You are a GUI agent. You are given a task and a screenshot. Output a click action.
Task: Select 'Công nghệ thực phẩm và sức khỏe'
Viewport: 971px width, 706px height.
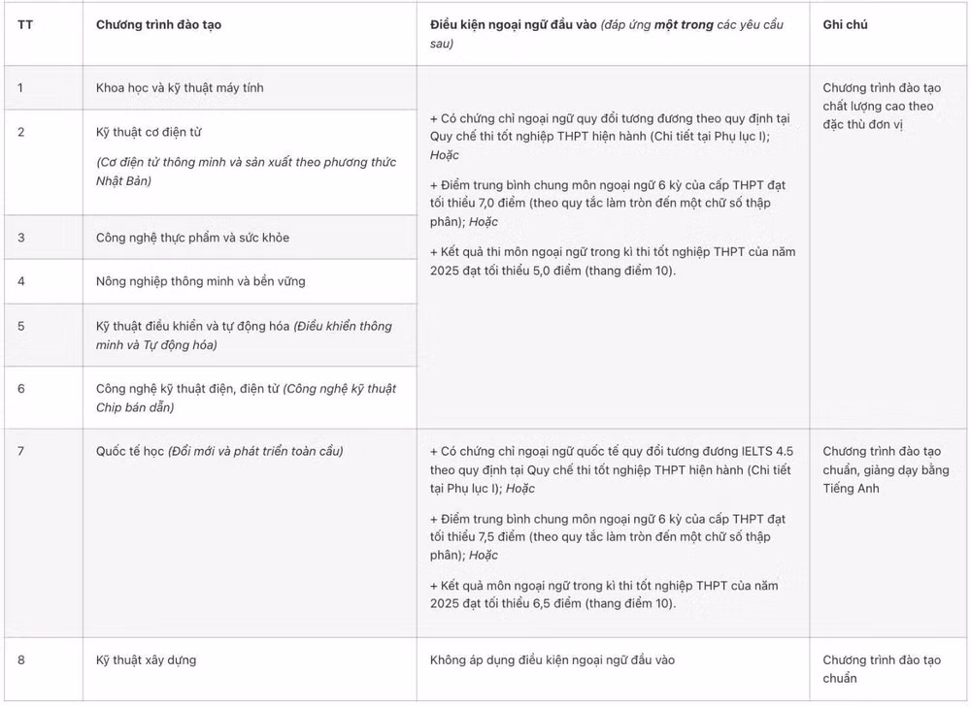click(x=192, y=238)
